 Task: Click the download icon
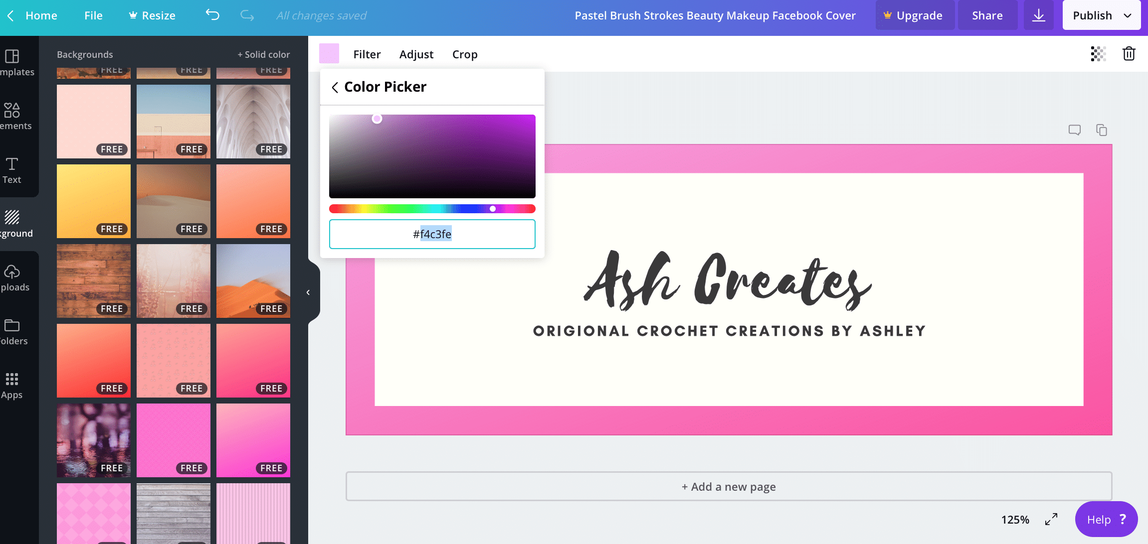point(1038,15)
